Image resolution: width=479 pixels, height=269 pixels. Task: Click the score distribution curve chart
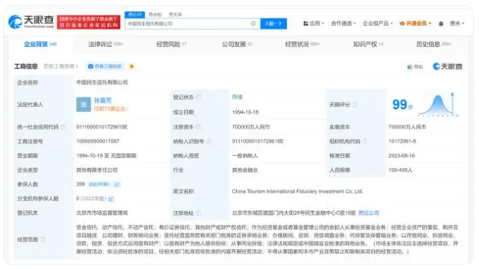tap(439, 105)
